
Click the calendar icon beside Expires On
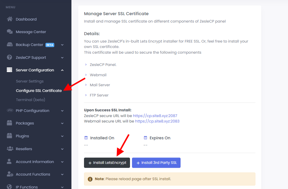click(x=145, y=138)
